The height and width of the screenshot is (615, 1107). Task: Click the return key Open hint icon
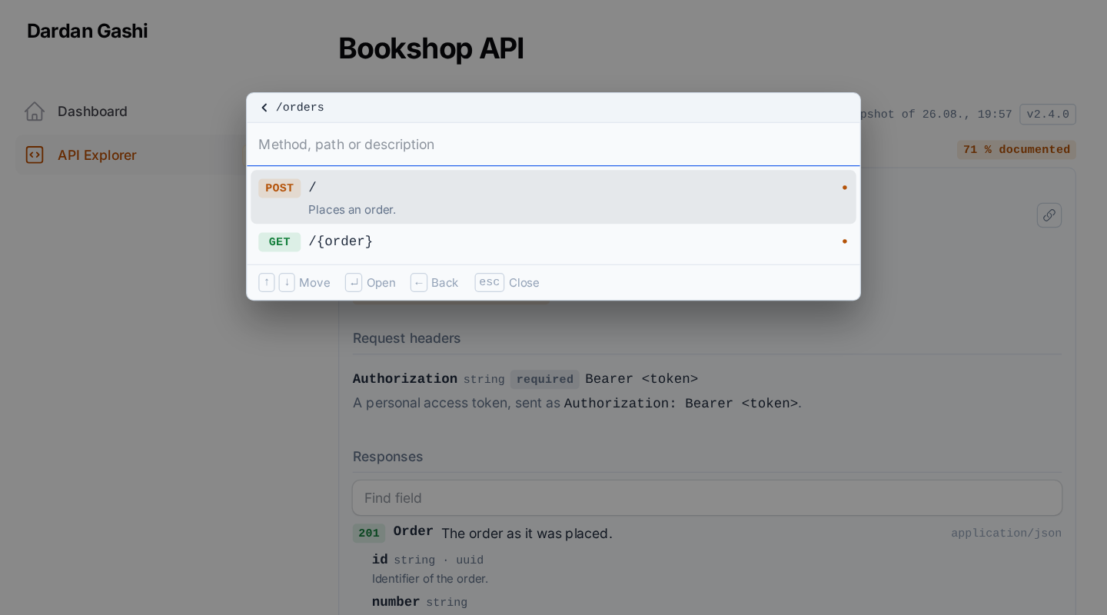(354, 282)
